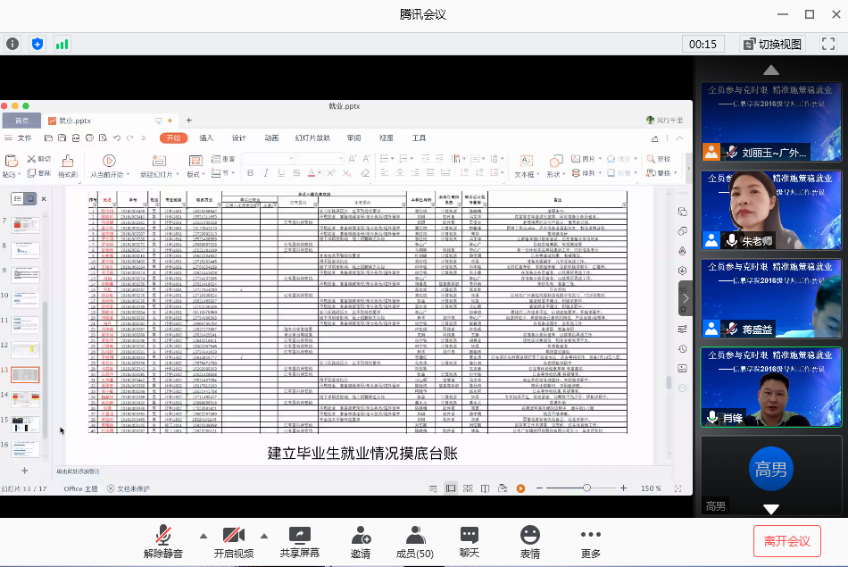Open 共享屏幕 screen sharing

tap(300, 542)
